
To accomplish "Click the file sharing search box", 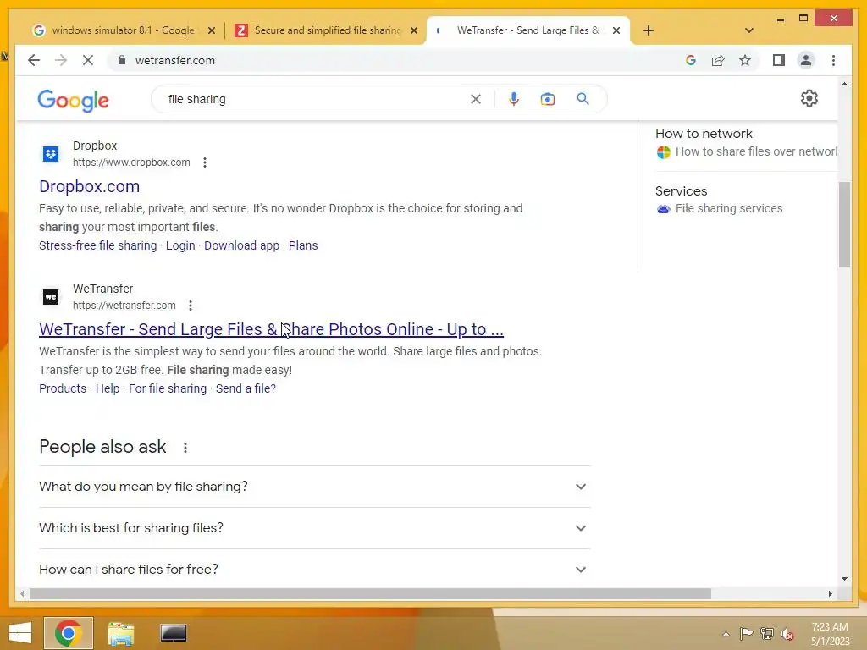I will (x=315, y=99).
